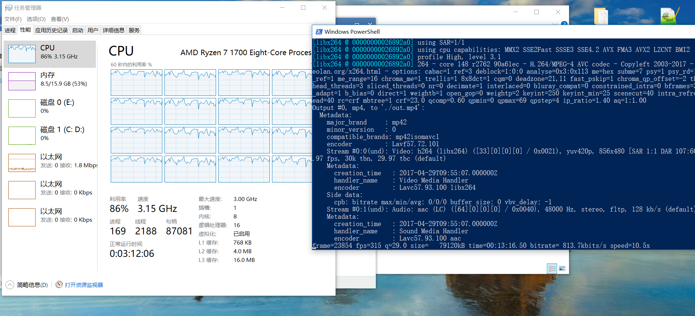Select 磁盘 1 (C: D:) in the sidebar

click(50, 136)
